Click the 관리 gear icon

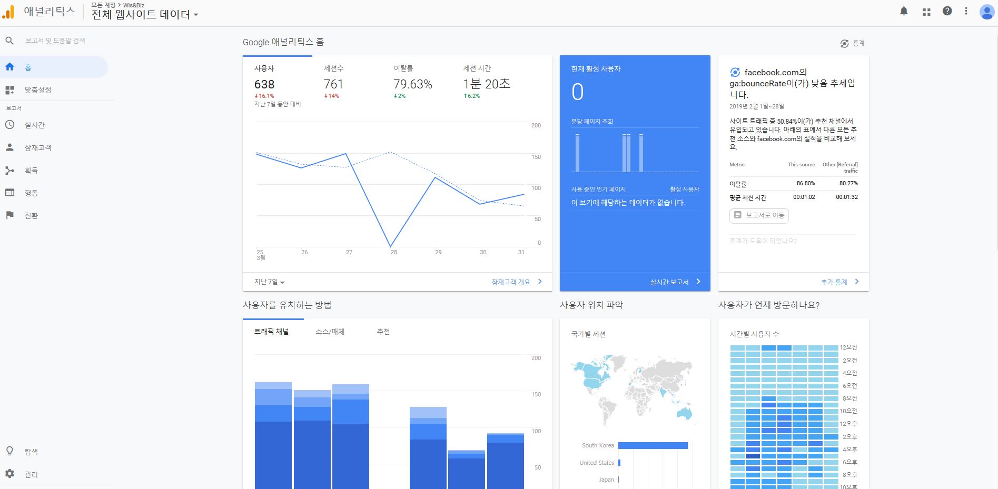coord(9,474)
